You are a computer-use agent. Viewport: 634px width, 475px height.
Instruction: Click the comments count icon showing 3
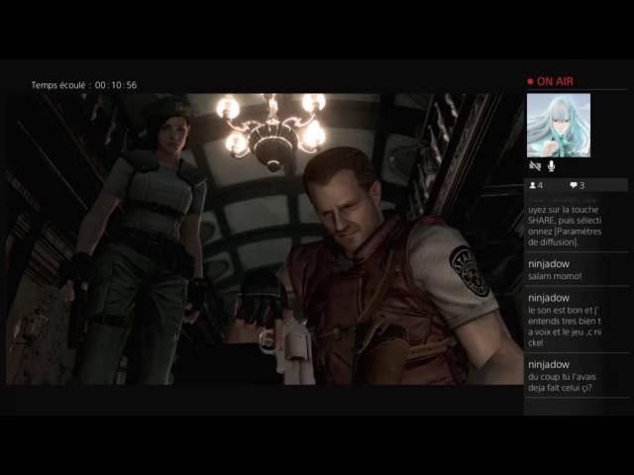click(578, 185)
